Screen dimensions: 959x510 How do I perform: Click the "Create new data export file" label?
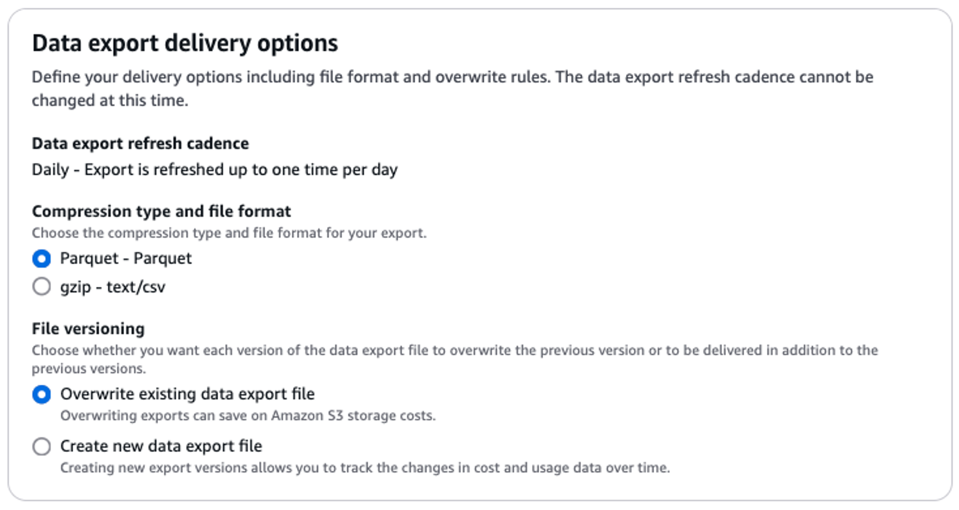click(x=161, y=446)
